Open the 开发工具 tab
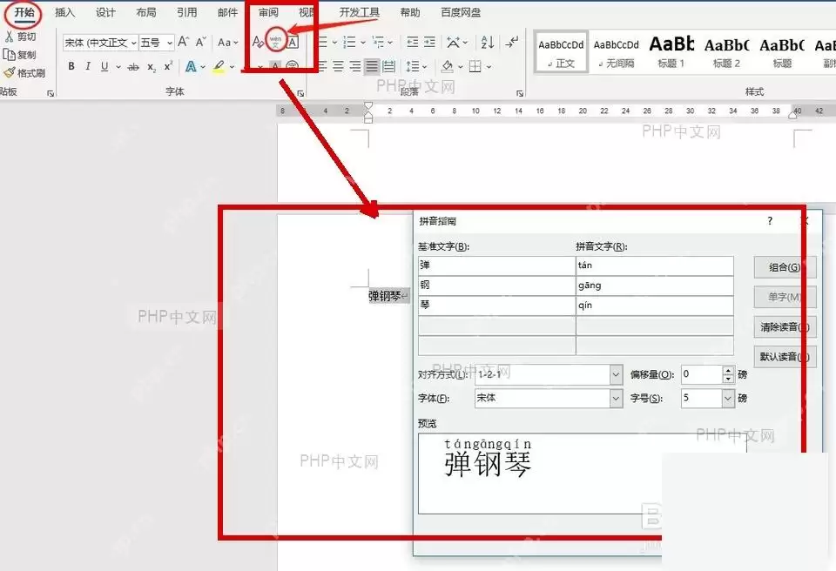This screenshot has width=836, height=571. click(360, 11)
